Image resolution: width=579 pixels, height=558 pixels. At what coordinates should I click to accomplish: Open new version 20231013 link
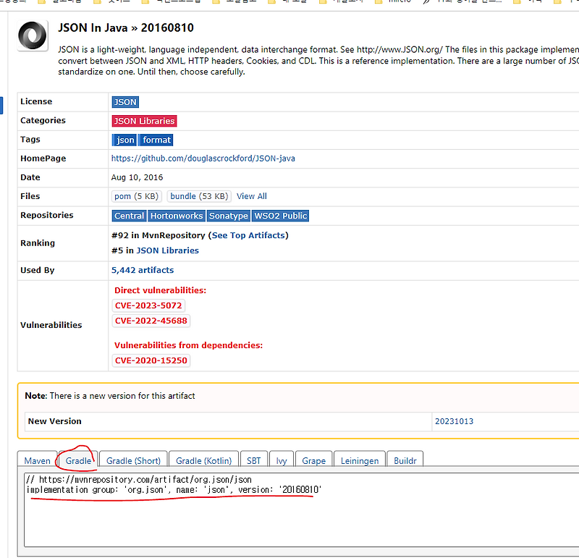tap(454, 421)
